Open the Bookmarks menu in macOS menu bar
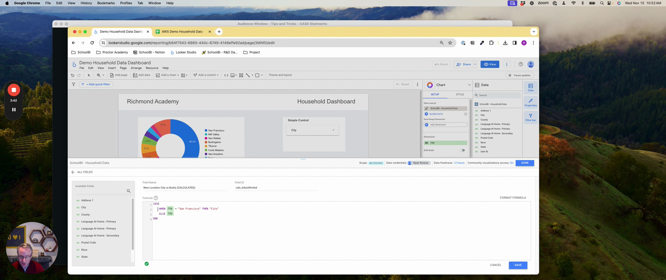The width and height of the screenshot is (666, 280). point(106,3)
